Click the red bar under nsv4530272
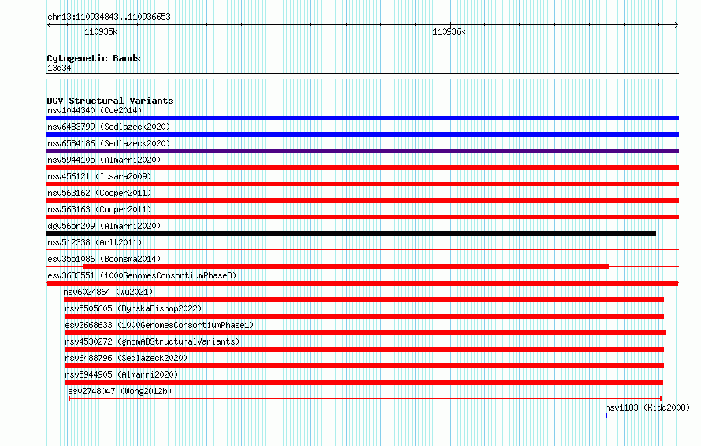701x446 pixels. coord(365,349)
